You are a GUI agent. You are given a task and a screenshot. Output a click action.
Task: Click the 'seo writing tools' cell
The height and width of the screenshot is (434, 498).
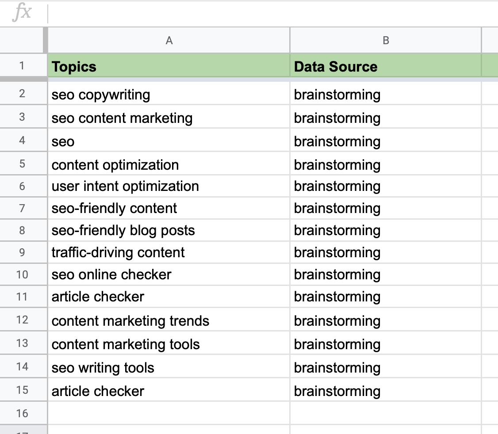(169, 367)
